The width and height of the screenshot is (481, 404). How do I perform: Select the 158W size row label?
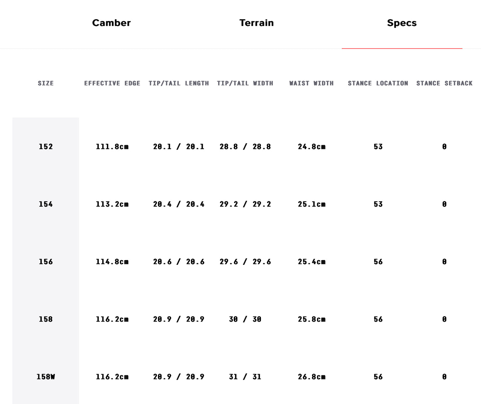coord(46,377)
